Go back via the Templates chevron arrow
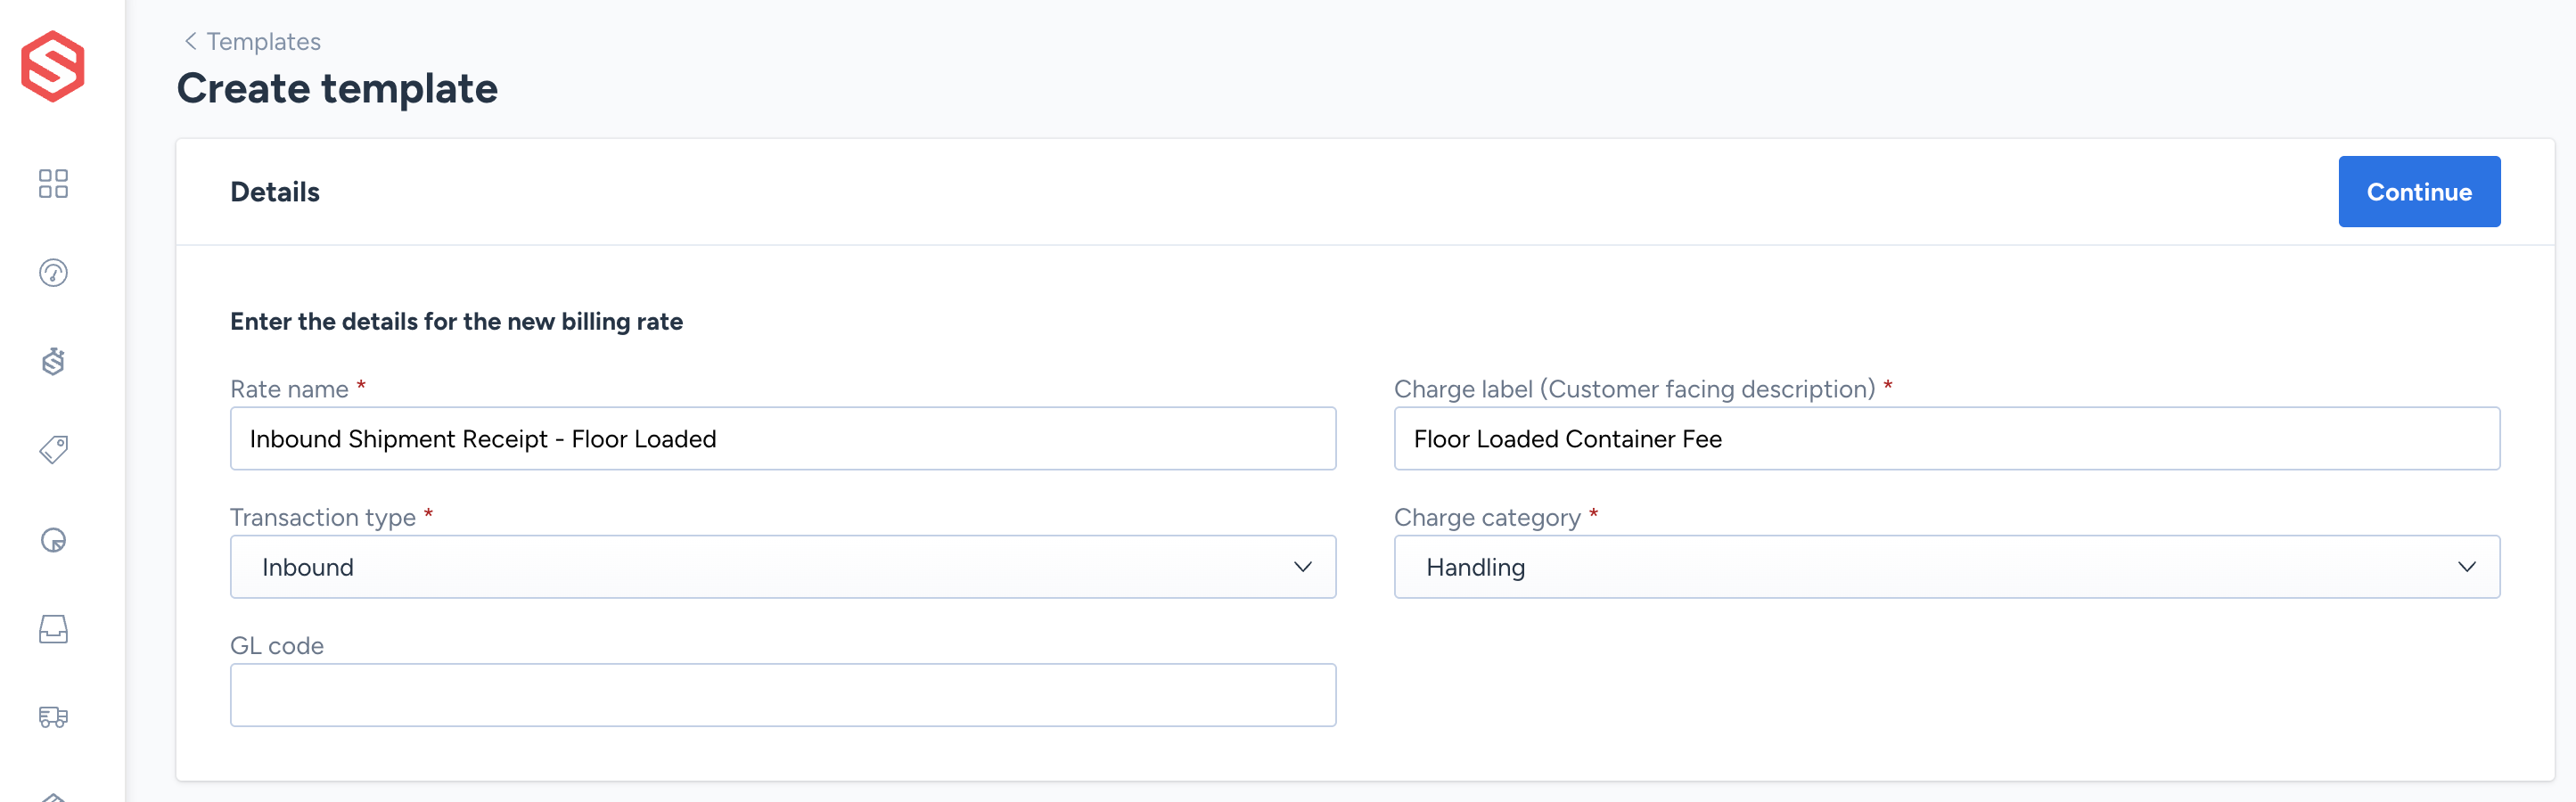Viewport: 2576px width, 802px height. tap(190, 41)
